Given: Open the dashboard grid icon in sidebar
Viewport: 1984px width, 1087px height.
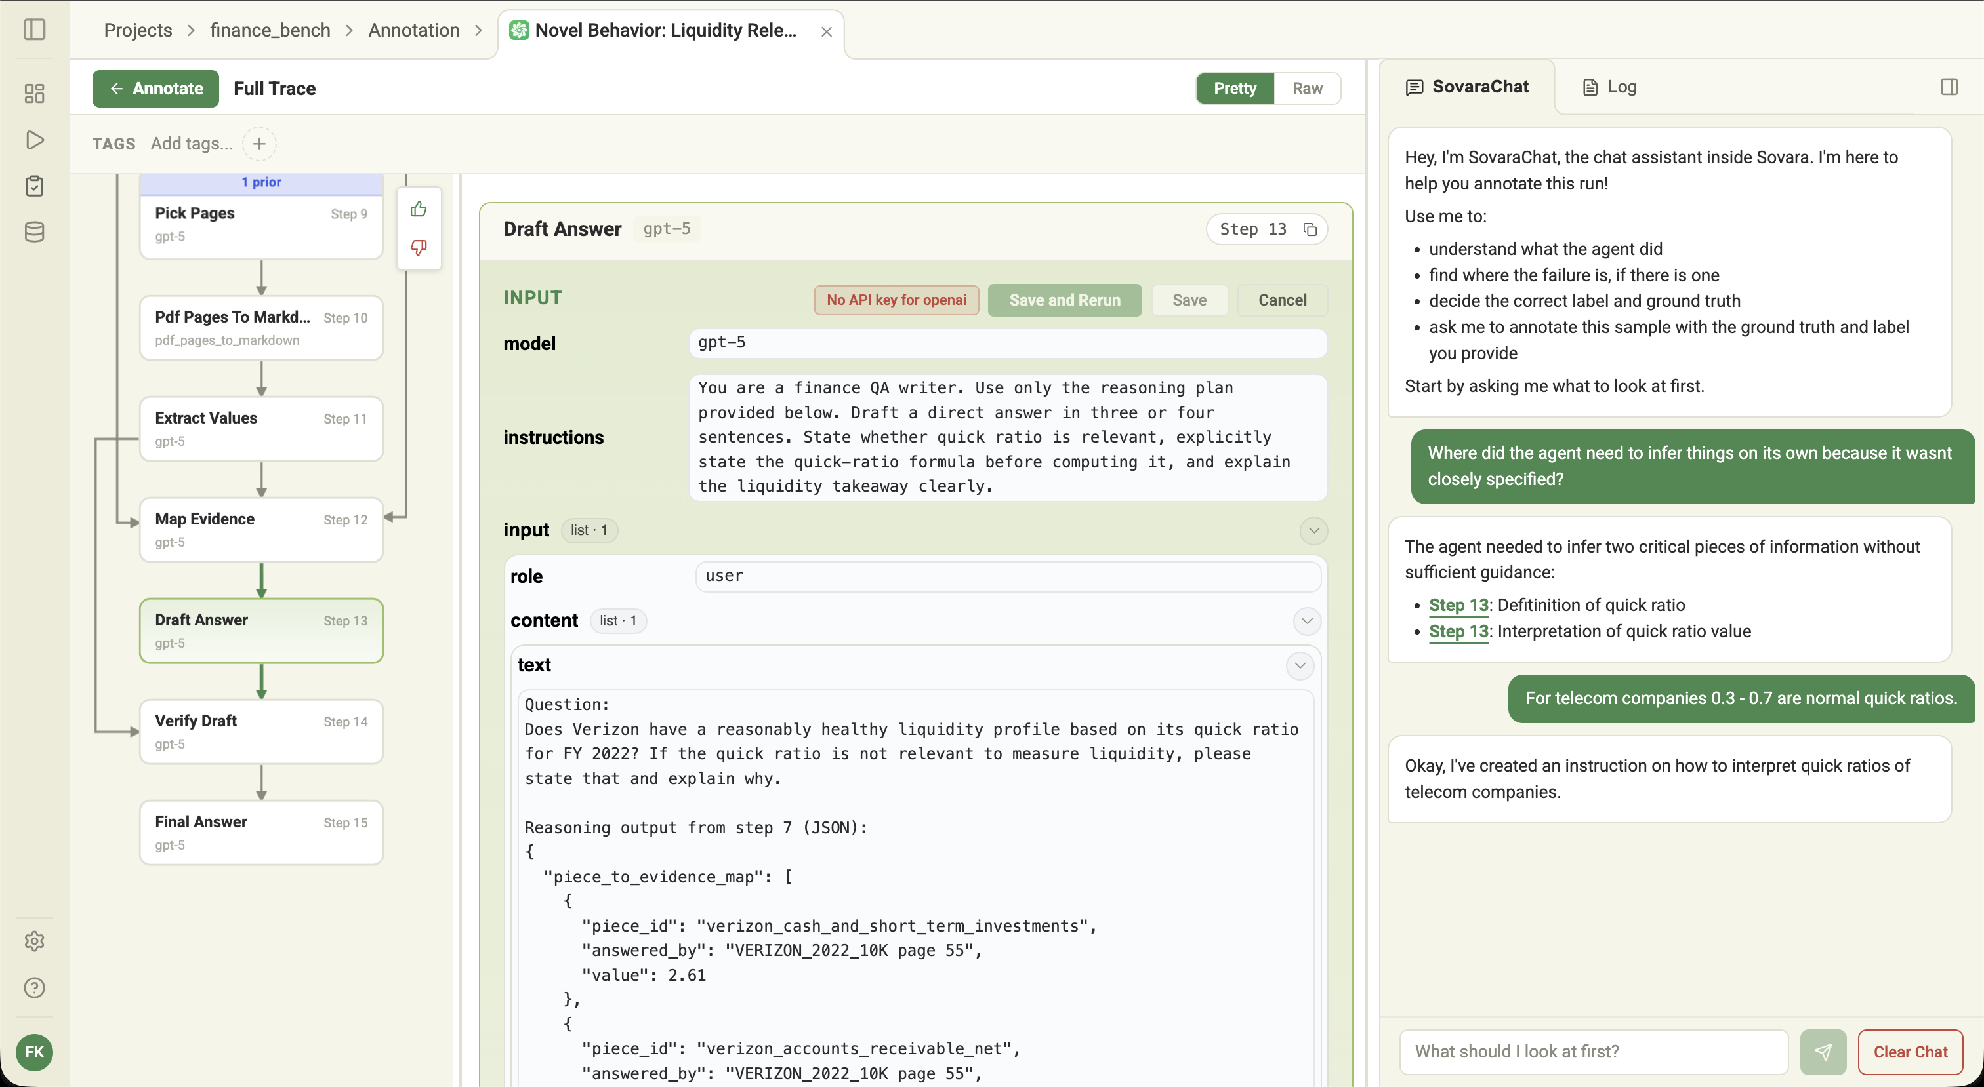Looking at the screenshot, I should (35, 93).
